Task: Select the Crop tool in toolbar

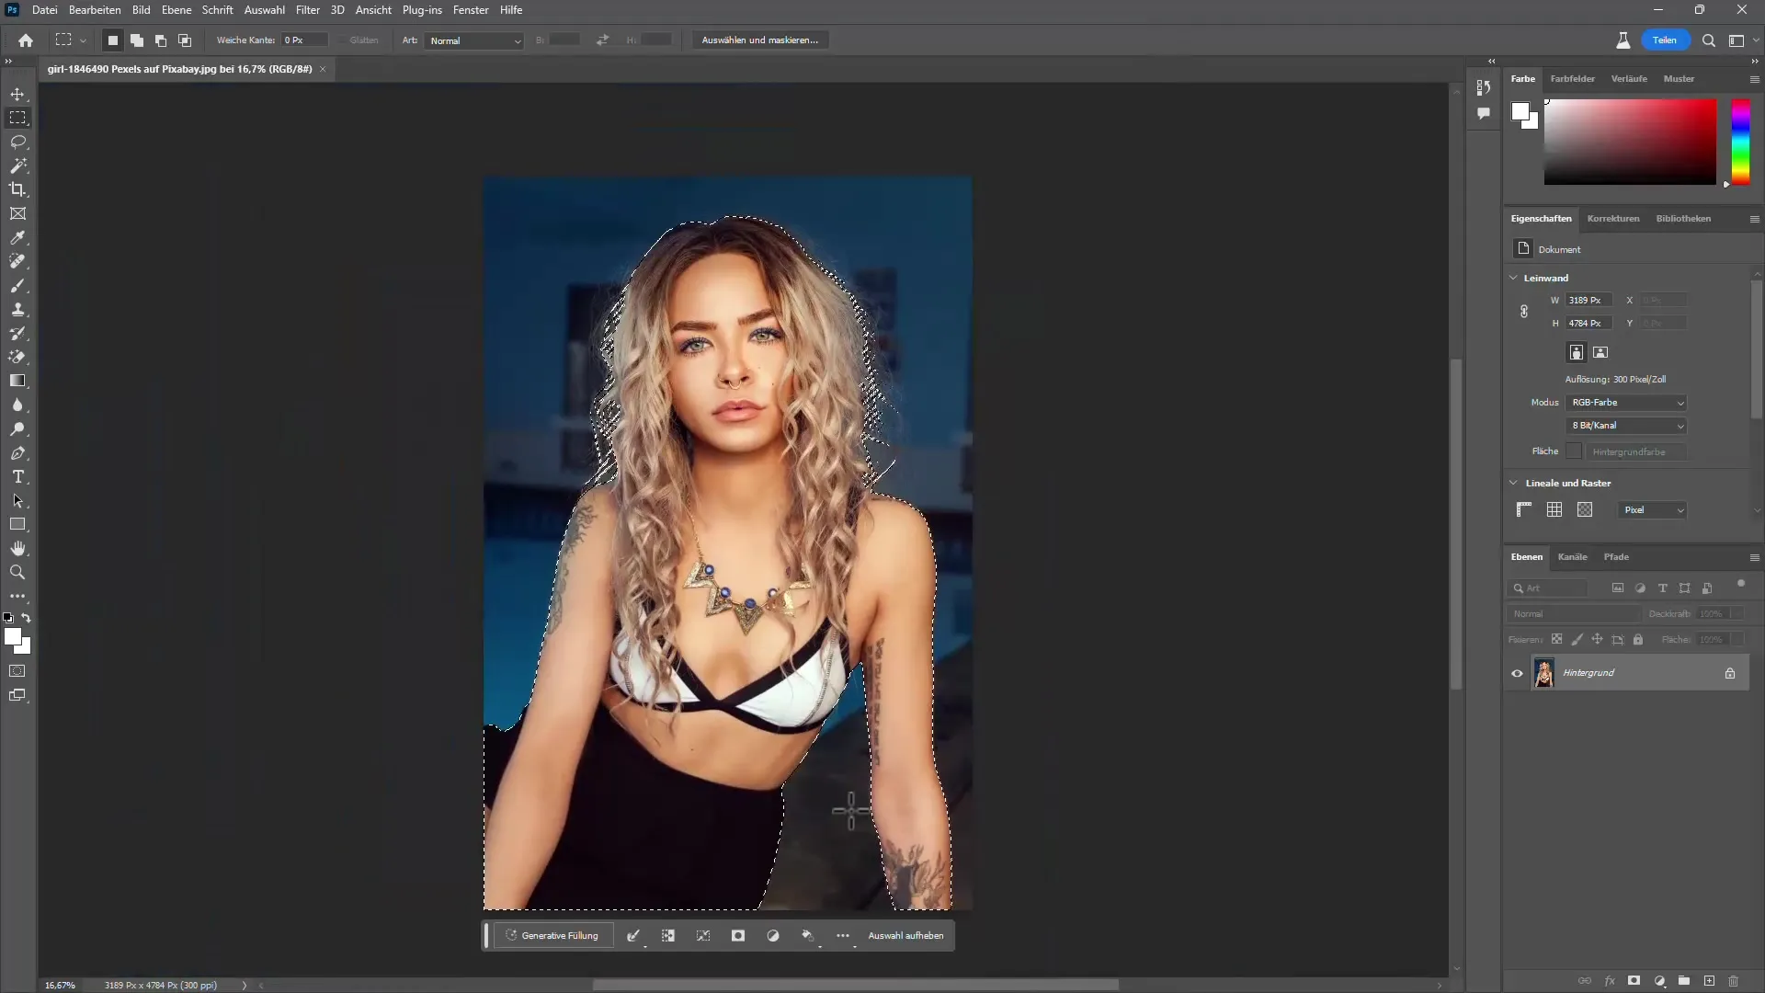Action: tap(18, 189)
